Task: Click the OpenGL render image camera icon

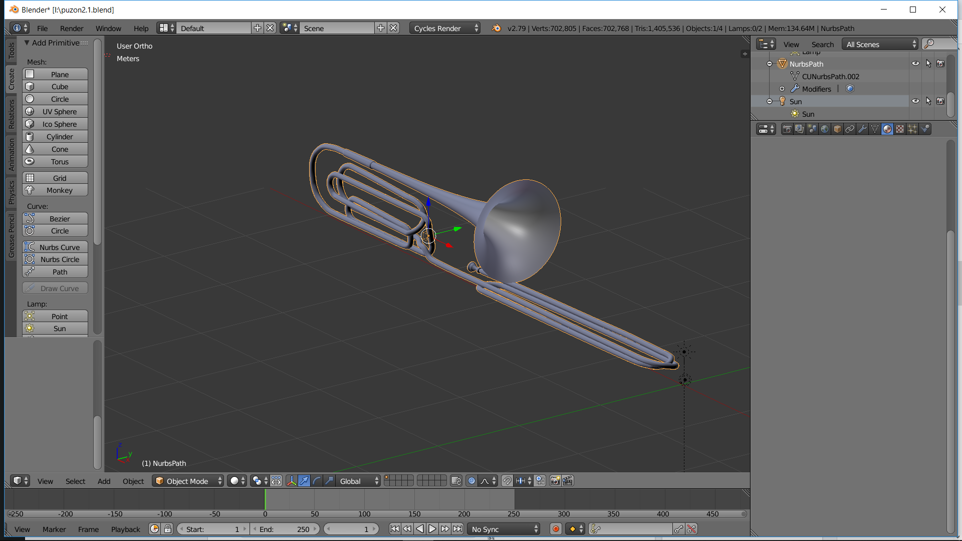Action: tap(555, 481)
